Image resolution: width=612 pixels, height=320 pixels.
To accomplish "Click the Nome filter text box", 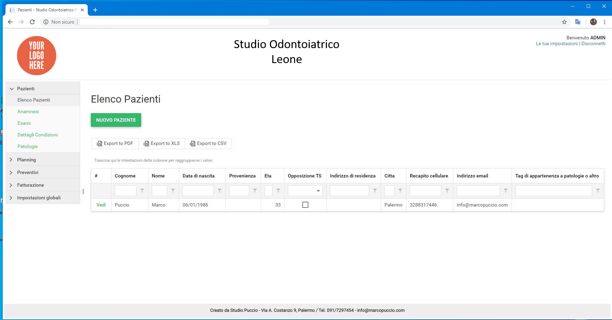I will [x=159, y=191].
